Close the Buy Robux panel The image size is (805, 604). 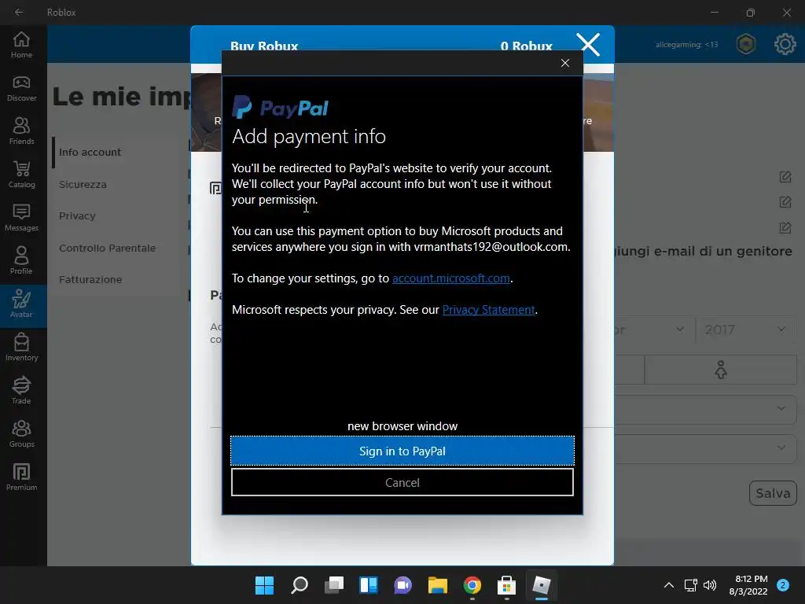[x=588, y=44]
